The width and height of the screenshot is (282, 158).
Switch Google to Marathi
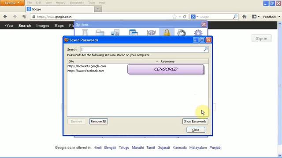[138, 147]
